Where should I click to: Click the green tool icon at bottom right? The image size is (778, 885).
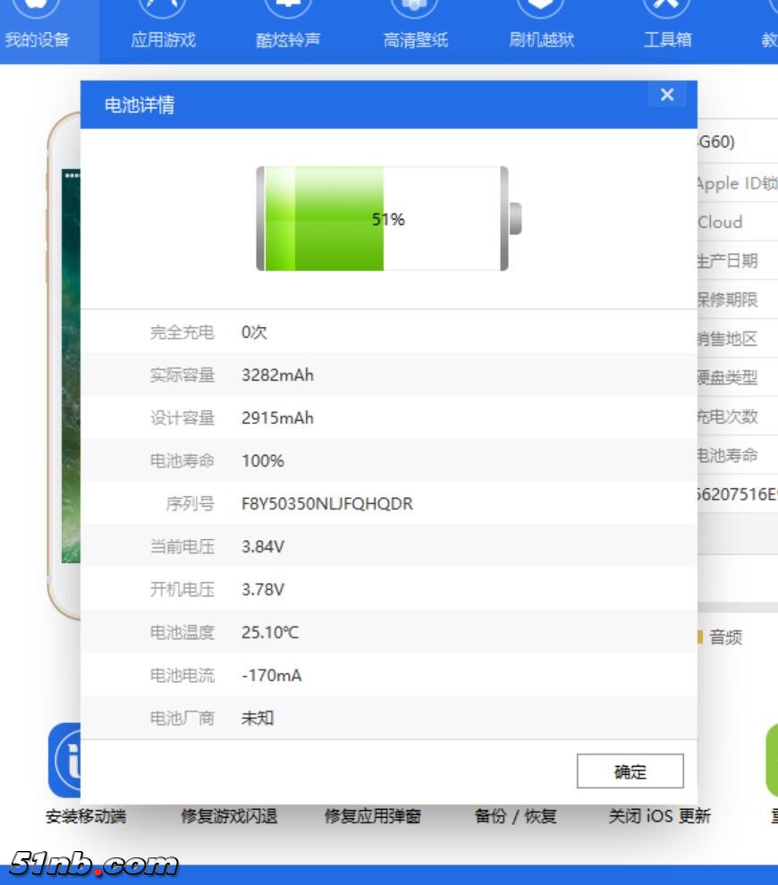(x=772, y=760)
